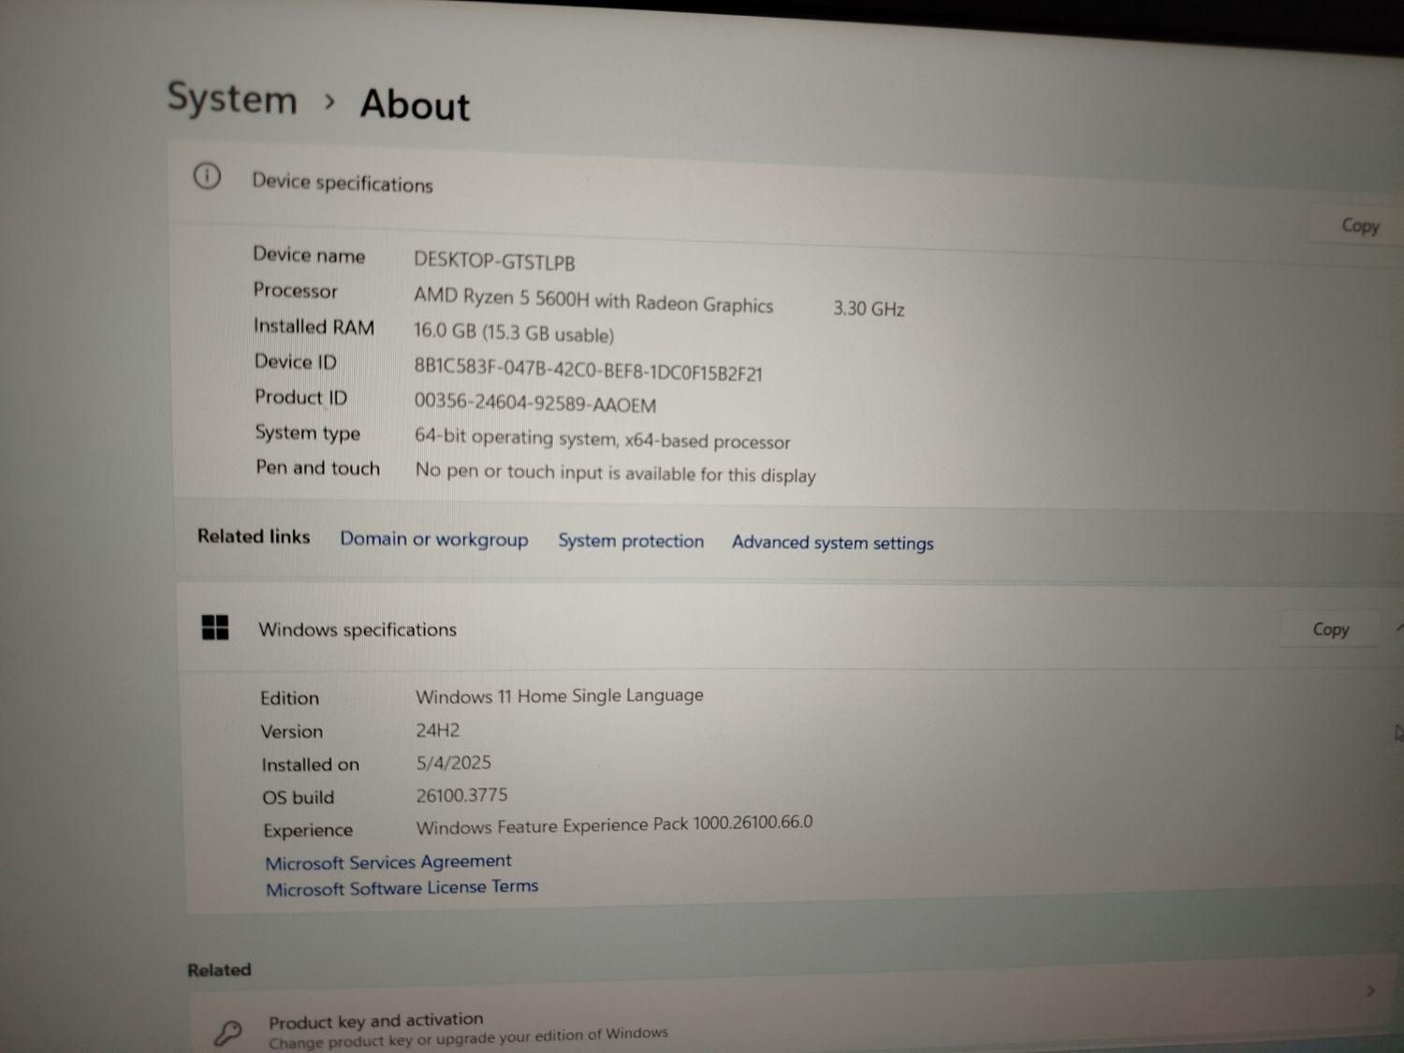The image size is (1404, 1053).
Task: Open Microsoft Software License Terms
Action: [x=402, y=887]
